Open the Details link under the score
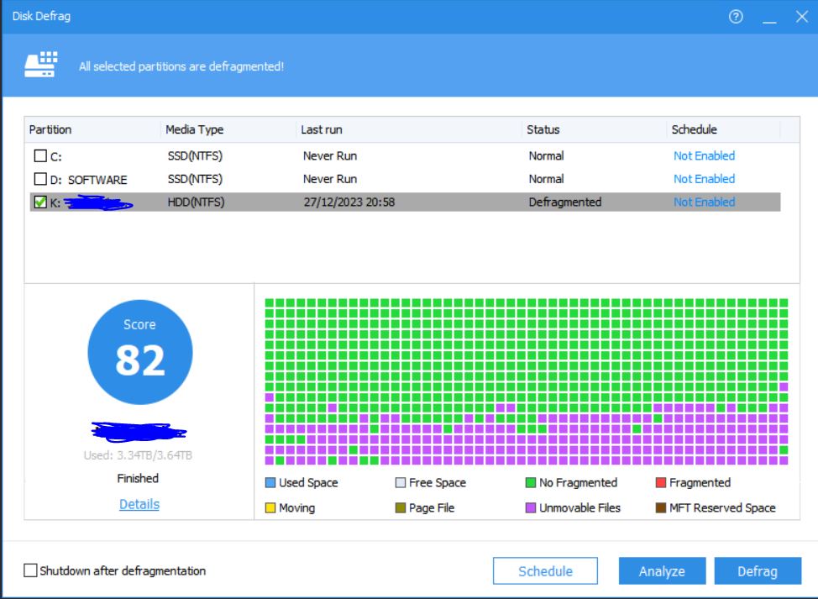Viewport: 818px width, 599px height. [139, 504]
